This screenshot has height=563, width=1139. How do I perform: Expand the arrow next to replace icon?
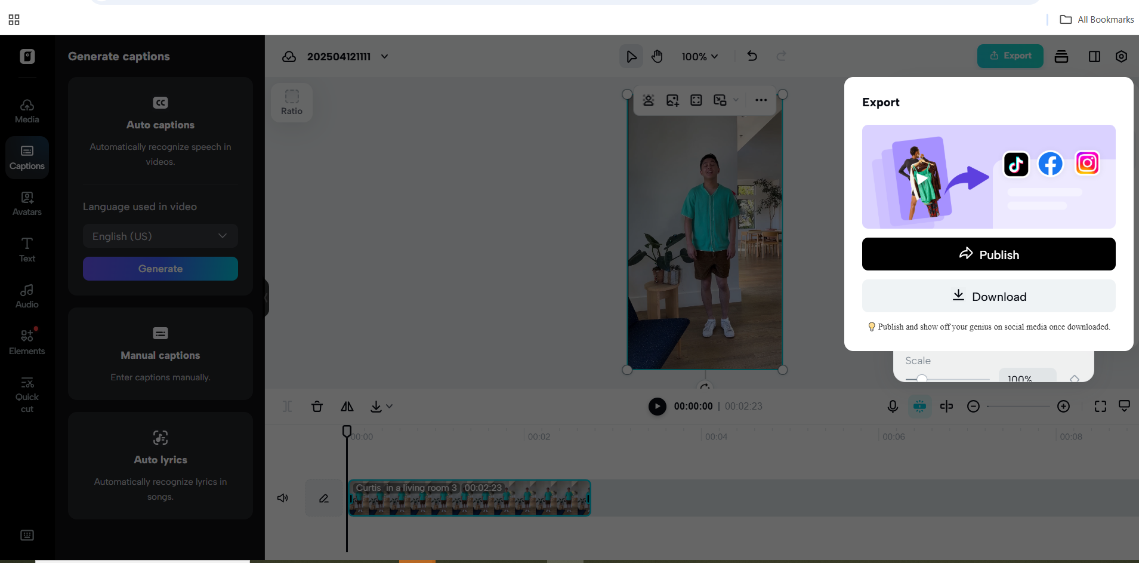736,100
